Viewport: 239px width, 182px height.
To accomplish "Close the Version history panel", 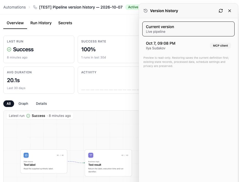I will (x=230, y=11).
